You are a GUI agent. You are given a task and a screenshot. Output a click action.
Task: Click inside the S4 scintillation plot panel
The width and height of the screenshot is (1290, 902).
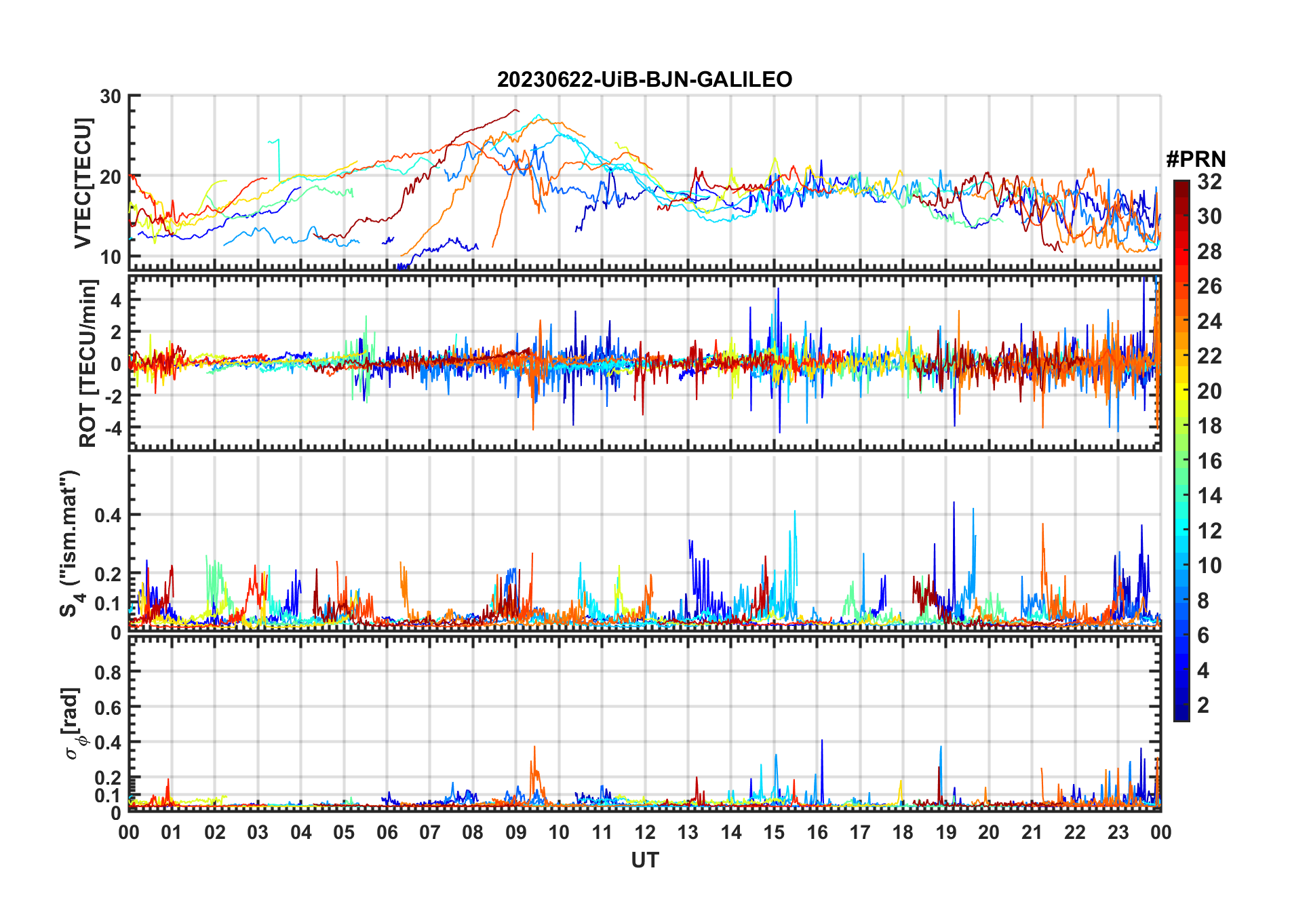(x=645, y=543)
